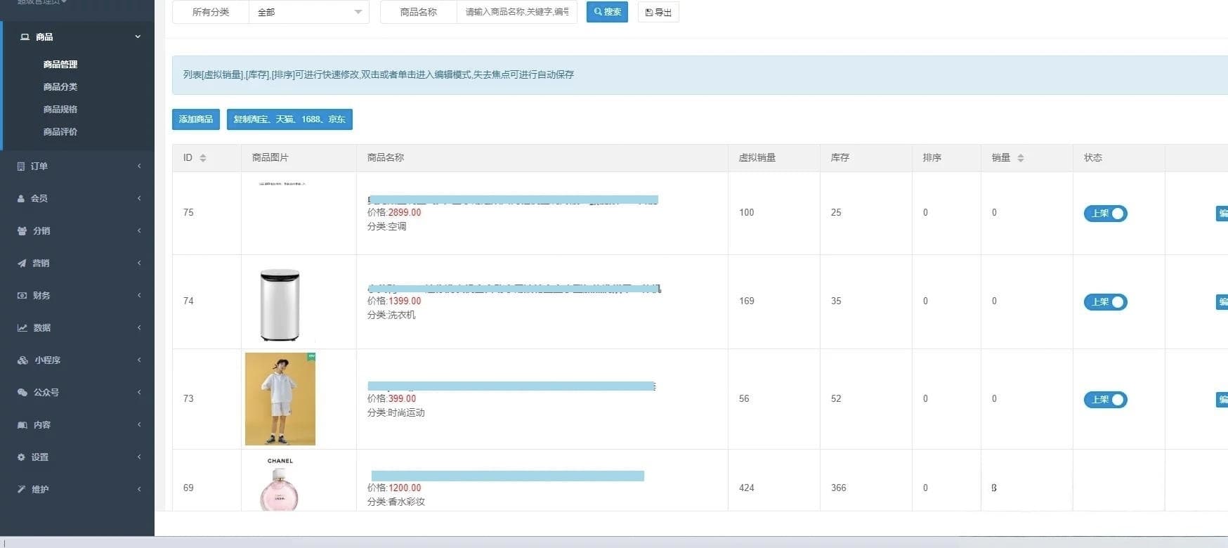Click the 营销 paper plane icon
This screenshot has width=1228, height=548.
point(22,263)
